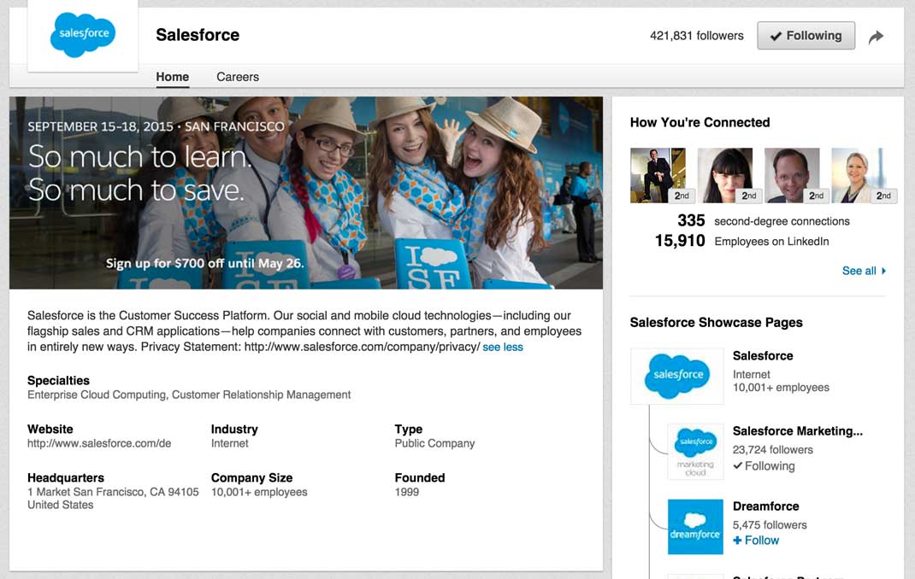Click Salesforce Marketing Cloud logo icon

[695, 452]
